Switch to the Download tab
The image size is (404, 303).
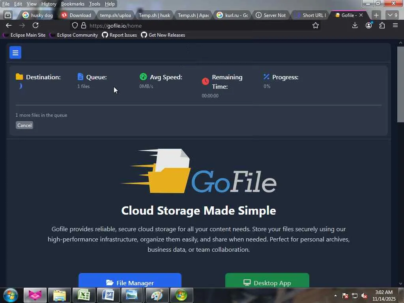pyautogui.click(x=77, y=15)
